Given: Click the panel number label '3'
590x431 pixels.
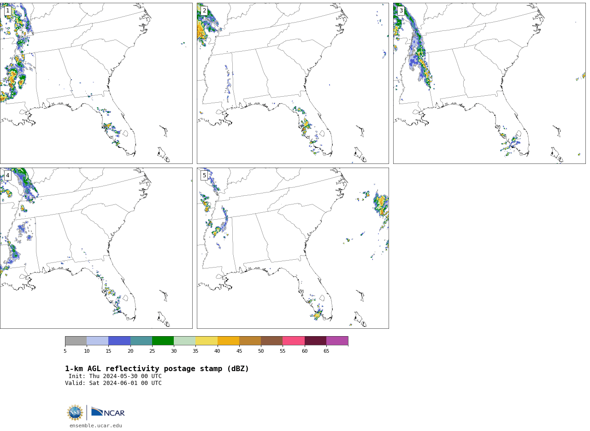Looking at the screenshot, I should [x=401, y=11].
